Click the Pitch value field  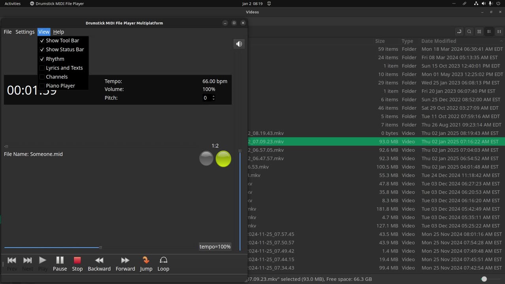207,98
